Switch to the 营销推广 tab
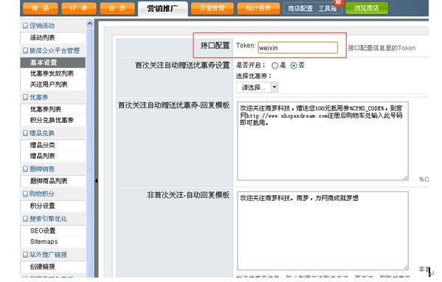442x282 pixels. (163, 9)
